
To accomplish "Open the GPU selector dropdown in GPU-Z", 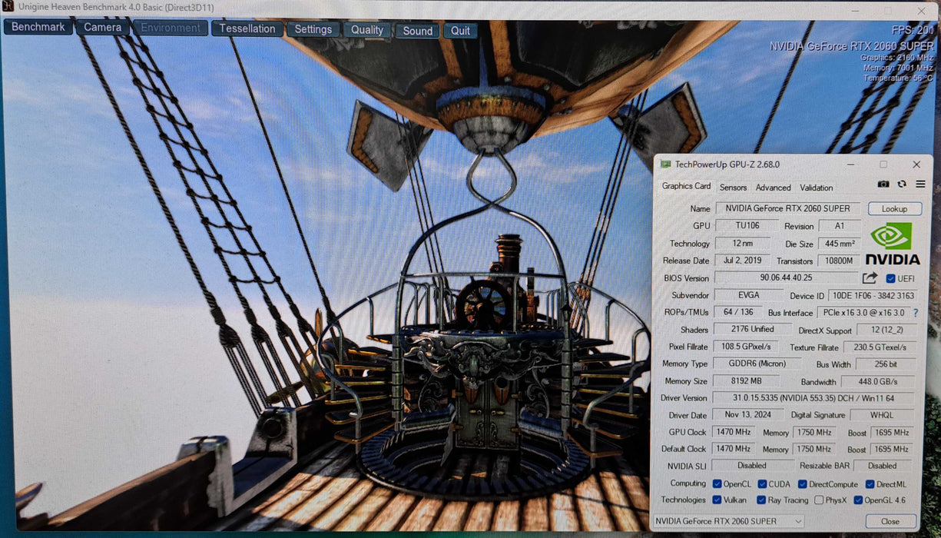I will coord(727,521).
